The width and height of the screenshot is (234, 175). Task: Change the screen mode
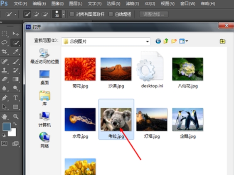pos(15,143)
